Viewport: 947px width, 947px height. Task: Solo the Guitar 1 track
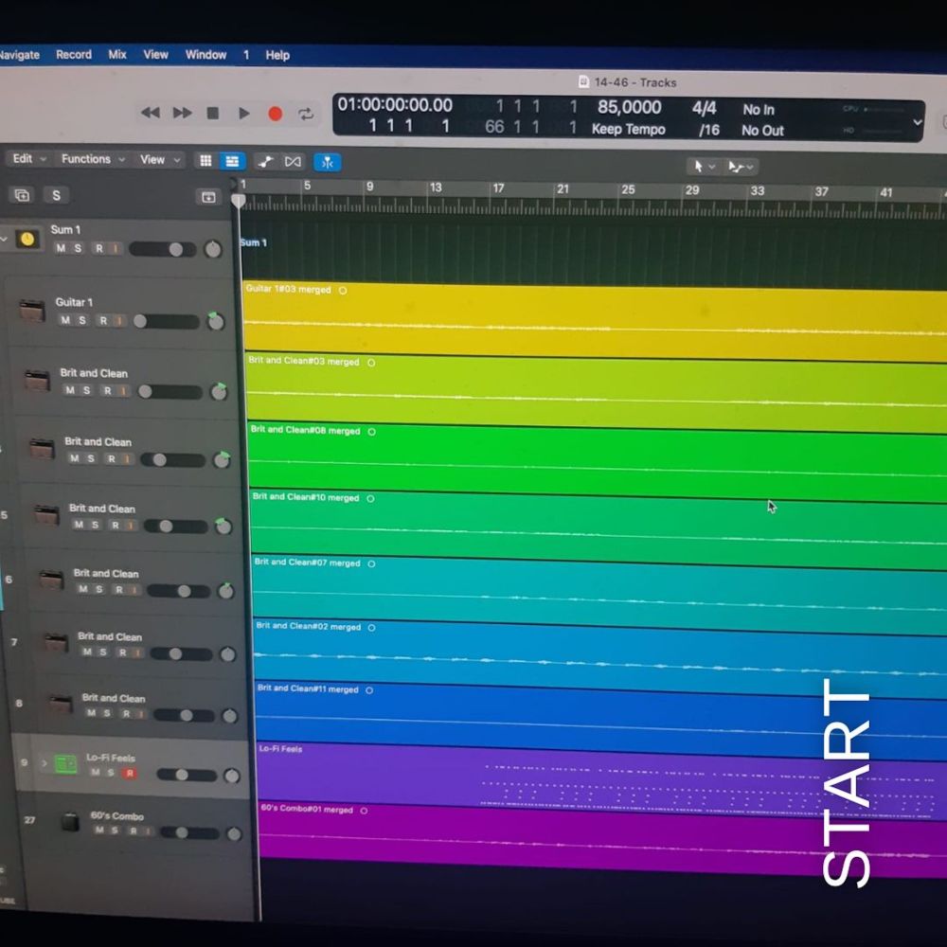coord(82,320)
